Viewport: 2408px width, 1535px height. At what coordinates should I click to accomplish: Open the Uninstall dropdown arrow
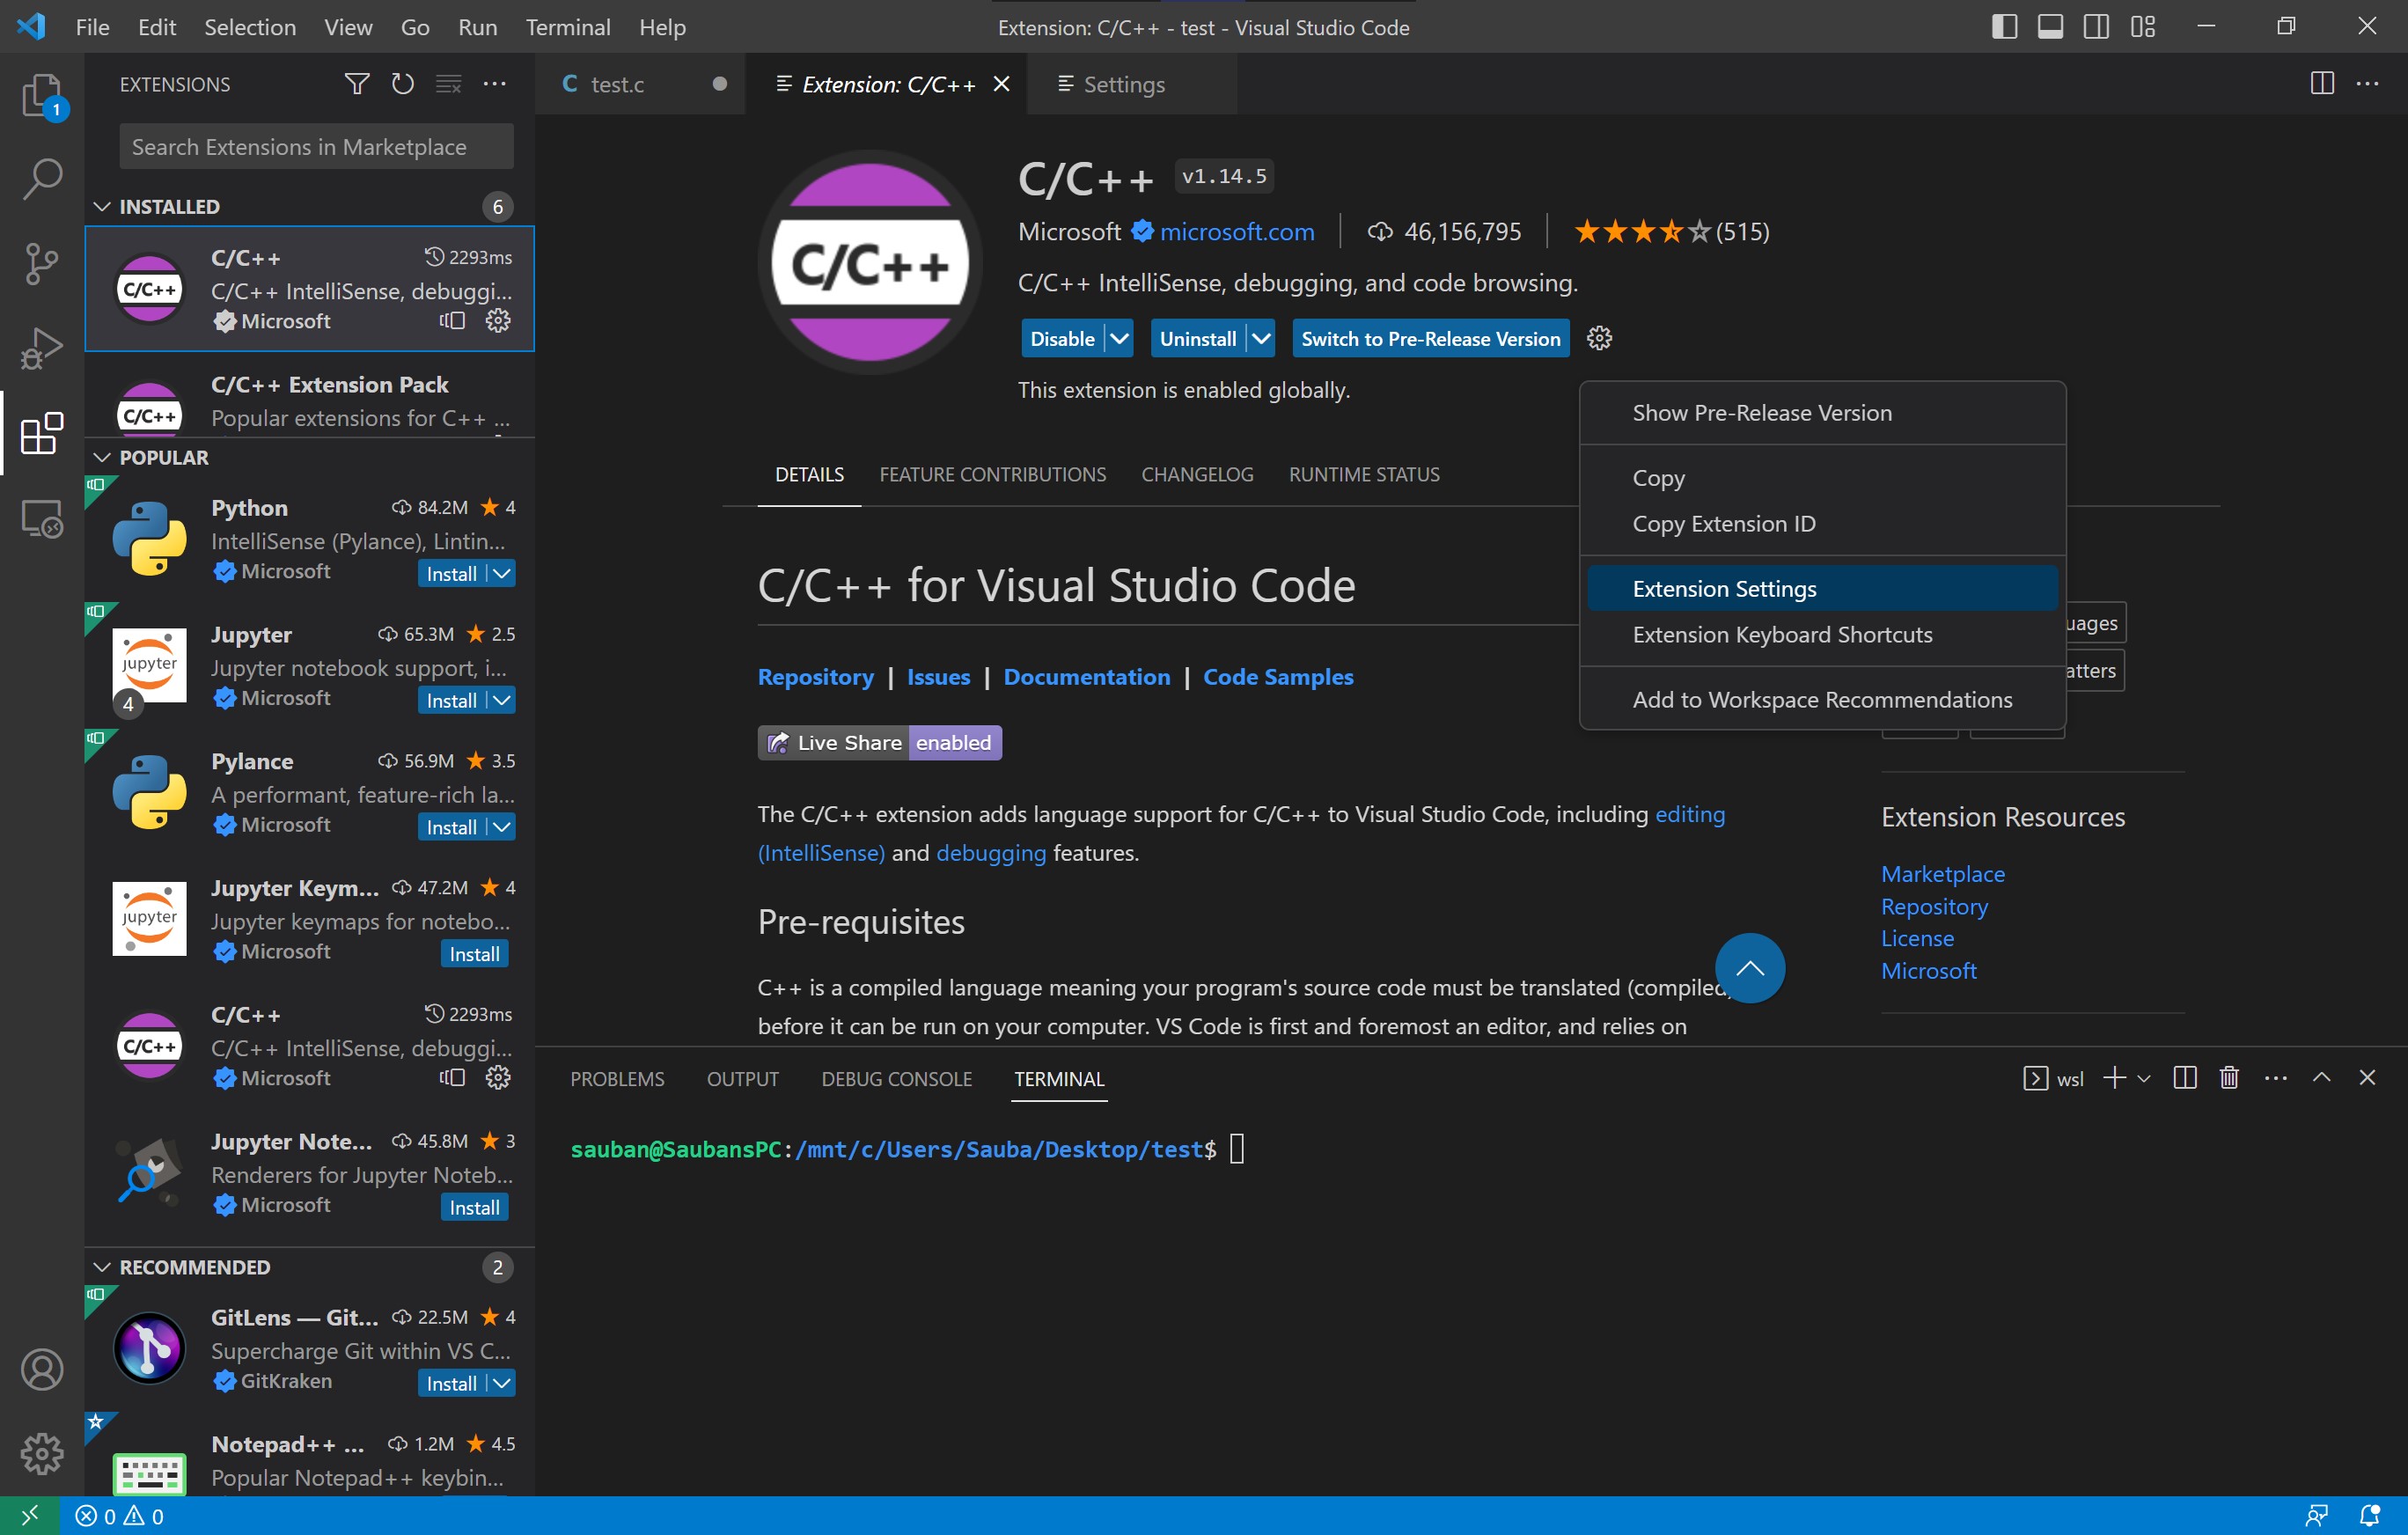[1262, 338]
